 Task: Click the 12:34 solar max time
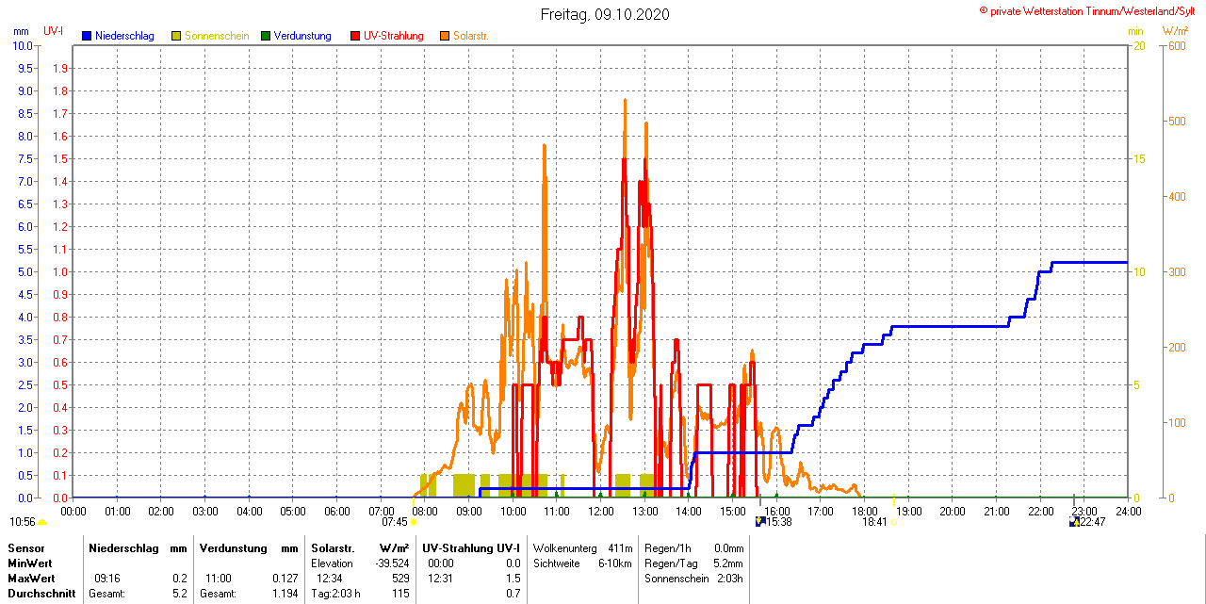(330, 579)
